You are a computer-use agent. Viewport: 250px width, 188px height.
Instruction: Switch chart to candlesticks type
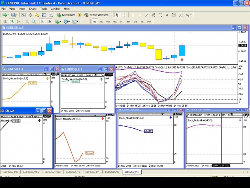tap(12, 21)
